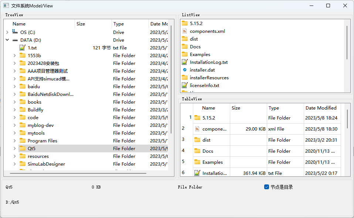354x218 pixels.
Task: Expand the books folder node
Action: (14, 102)
